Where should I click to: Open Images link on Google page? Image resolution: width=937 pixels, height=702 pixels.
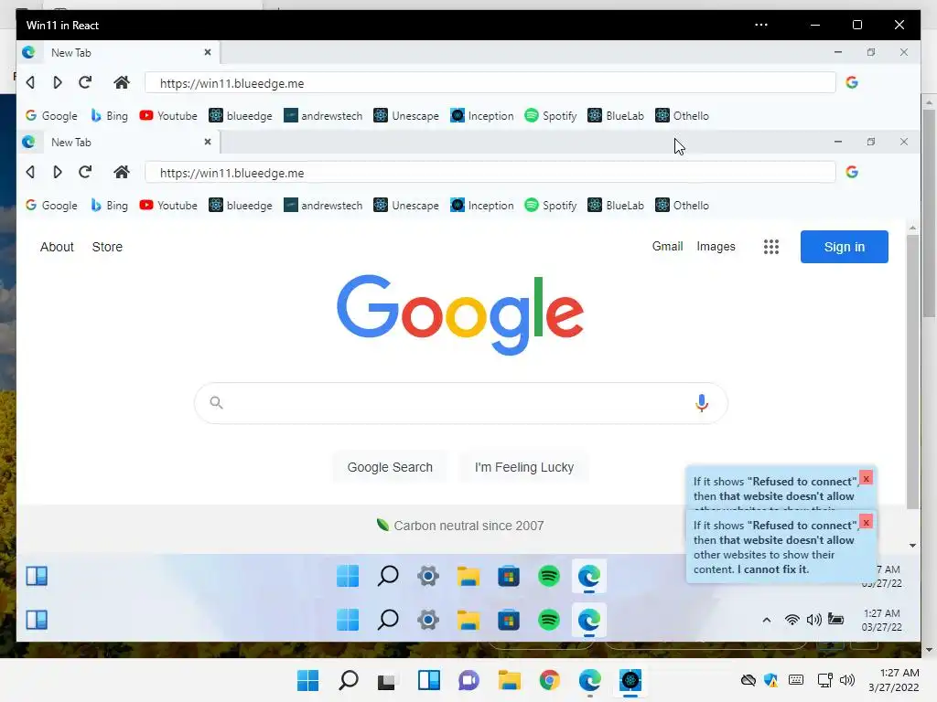coord(716,247)
